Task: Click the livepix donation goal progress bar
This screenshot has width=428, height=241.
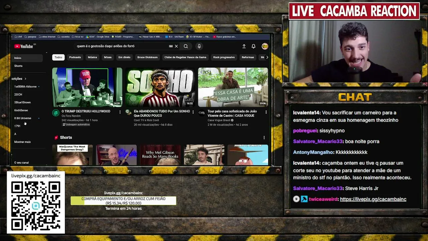Action: [123, 201]
